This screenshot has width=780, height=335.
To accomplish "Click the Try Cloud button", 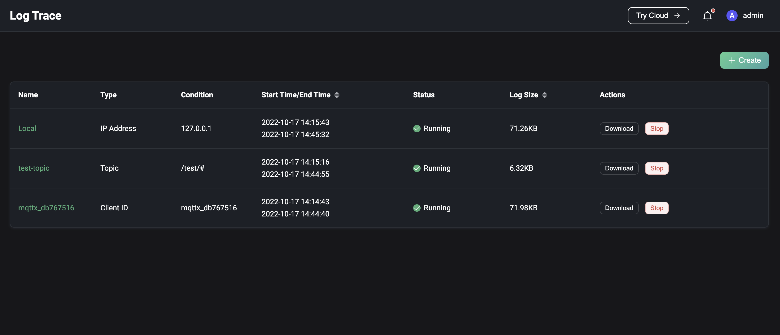I will pos(658,15).
